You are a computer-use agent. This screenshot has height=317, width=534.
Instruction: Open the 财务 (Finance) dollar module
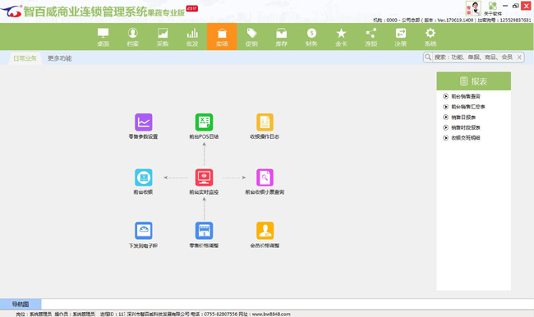pos(311,37)
